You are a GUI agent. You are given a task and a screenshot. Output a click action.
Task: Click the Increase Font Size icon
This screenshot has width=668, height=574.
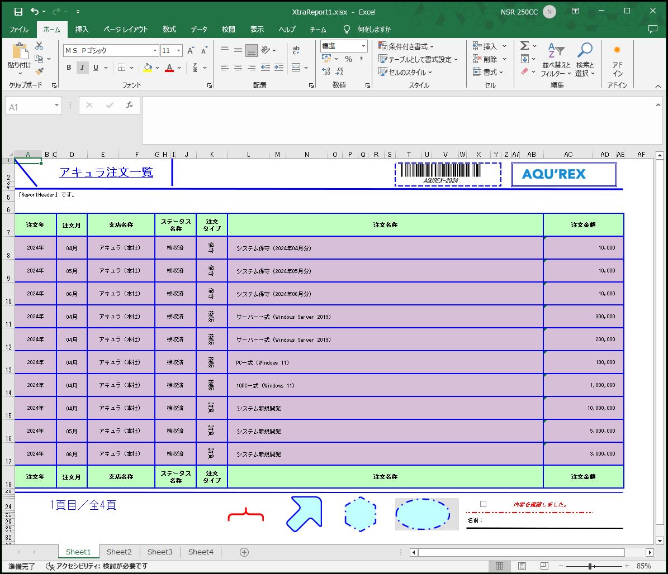191,51
